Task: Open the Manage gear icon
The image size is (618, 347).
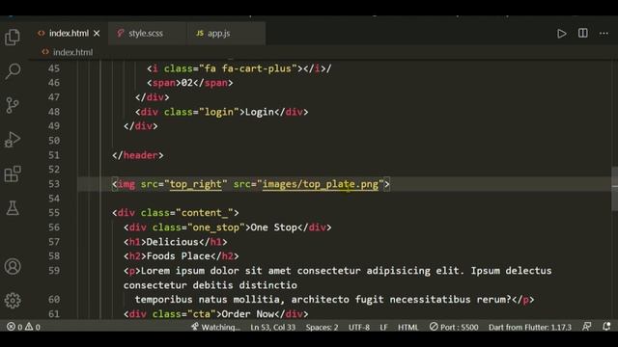Action: [x=13, y=301]
